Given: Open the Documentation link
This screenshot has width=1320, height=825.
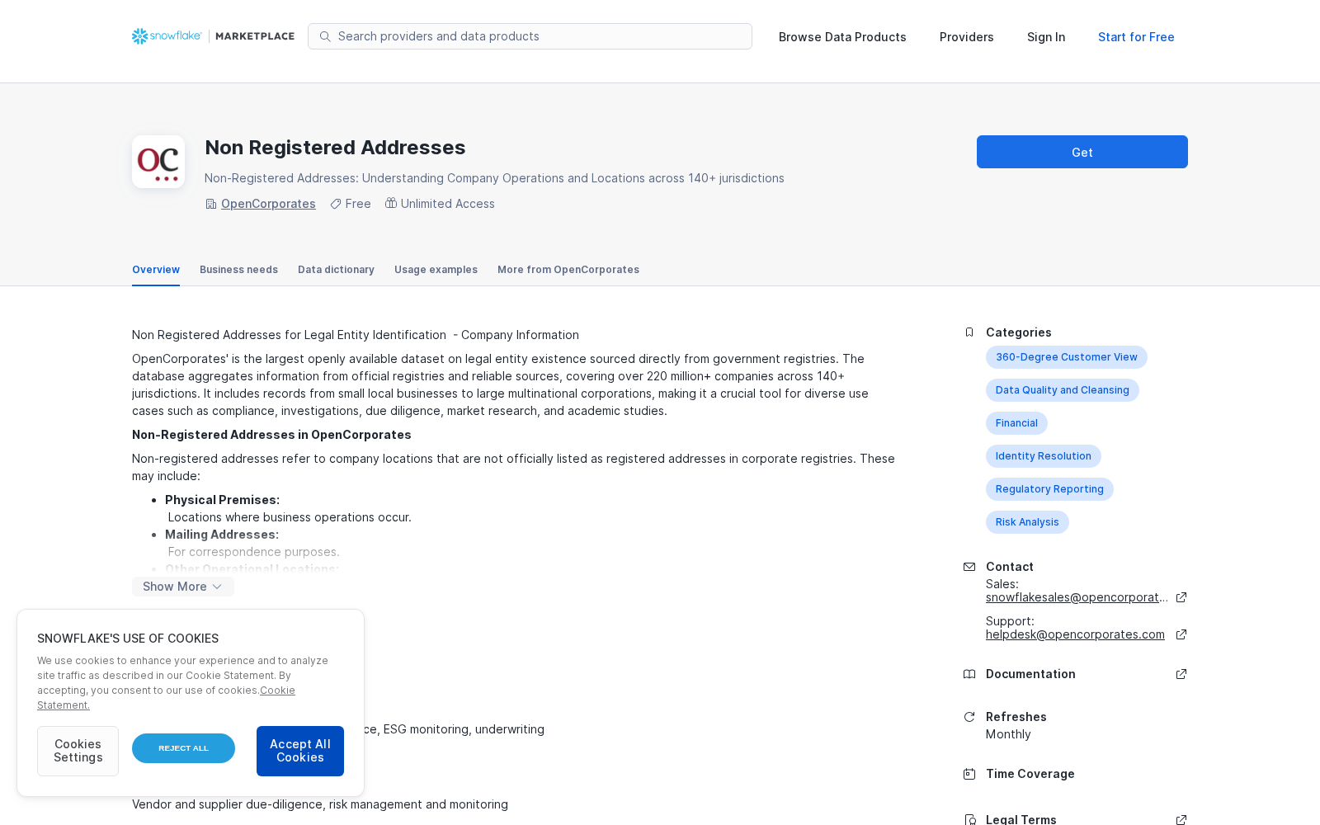Looking at the screenshot, I should 1030,674.
